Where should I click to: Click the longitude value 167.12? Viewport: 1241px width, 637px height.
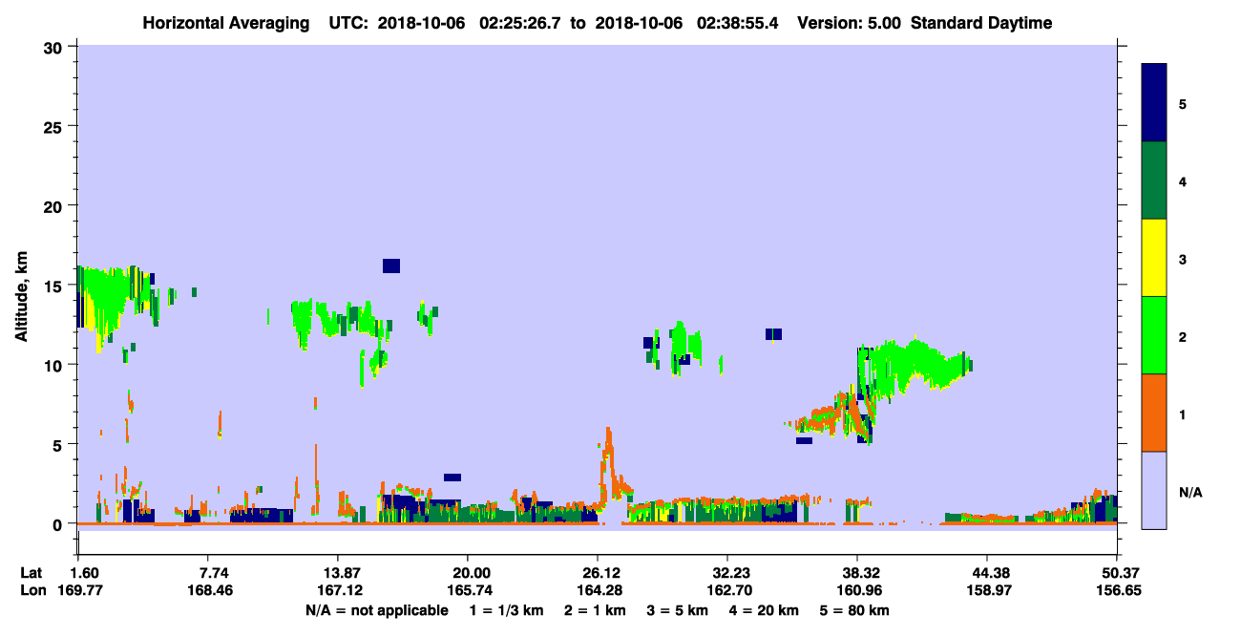(x=340, y=590)
